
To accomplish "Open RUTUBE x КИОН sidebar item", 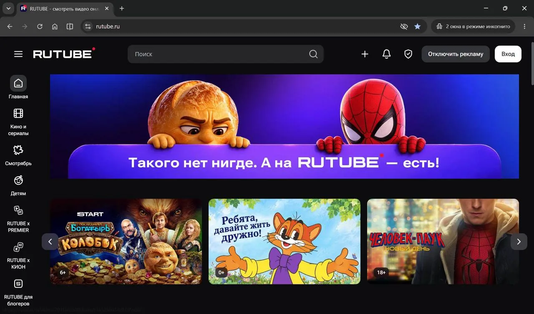I will pos(18,256).
